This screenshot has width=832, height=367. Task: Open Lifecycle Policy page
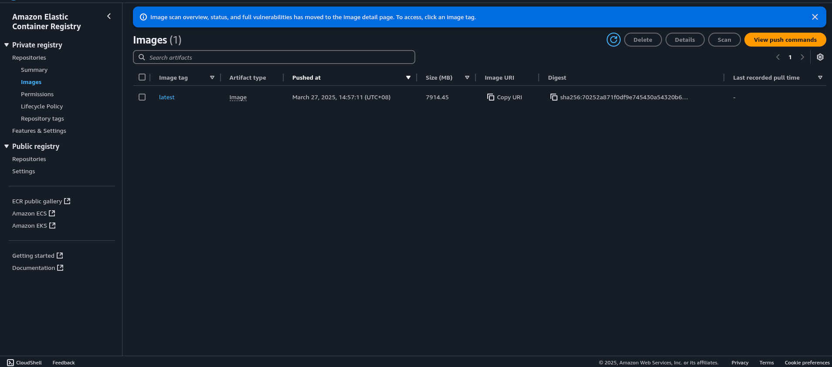tap(42, 106)
